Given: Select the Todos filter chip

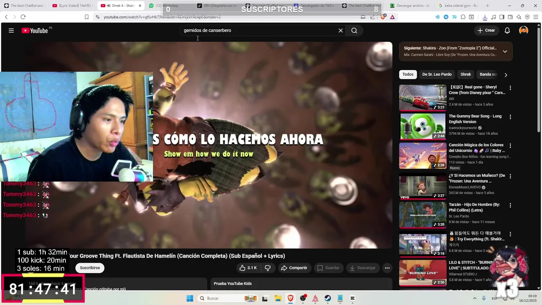Looking at the screenshot, I should [x=408, y=75].
